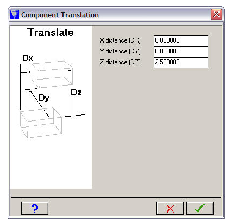
Task: Select the Dx annotation in the illustration
Action: [x=28, y=58]
